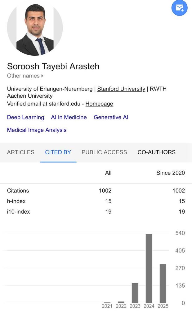Image resolution: width=192 pixels, height=311 pixels.
Task: Open the Stanford University link
Action: point(121,89)
